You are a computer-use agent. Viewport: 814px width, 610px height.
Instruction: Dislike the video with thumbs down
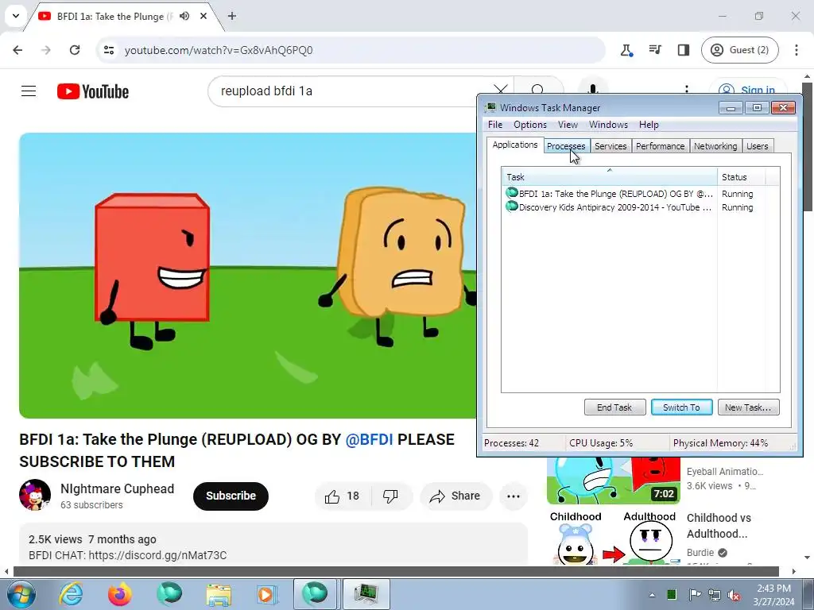391,496
